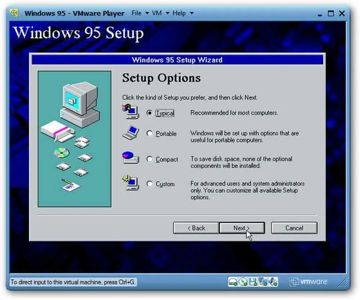
Task: Open the VM menu dropdown arrow
Action: (167, 13)
